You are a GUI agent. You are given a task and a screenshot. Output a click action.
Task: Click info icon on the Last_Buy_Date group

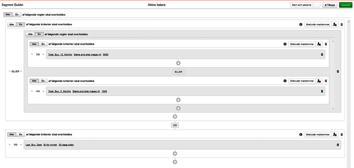(301, 134)
